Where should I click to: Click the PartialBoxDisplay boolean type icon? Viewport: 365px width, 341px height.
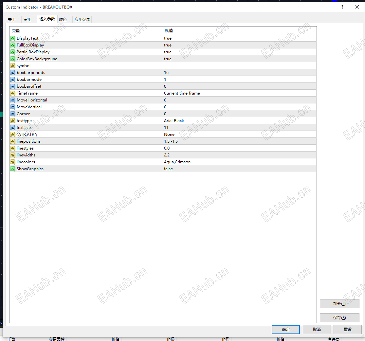12,52
